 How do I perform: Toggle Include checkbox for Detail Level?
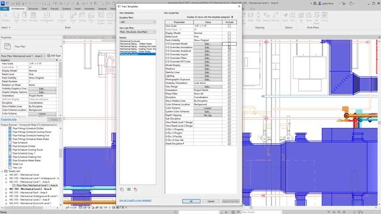[x=229, y=37]
